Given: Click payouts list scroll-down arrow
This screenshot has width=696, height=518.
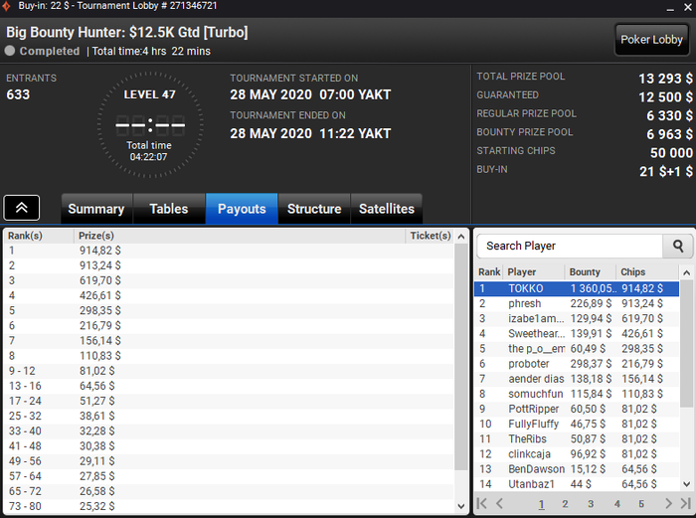Looking at the screenshot, I should (x=460, y=506).
